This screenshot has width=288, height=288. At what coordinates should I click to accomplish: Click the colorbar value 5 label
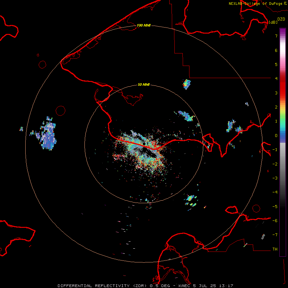point(276,64)
